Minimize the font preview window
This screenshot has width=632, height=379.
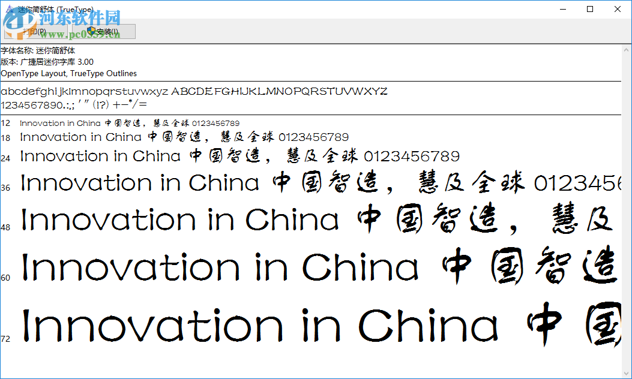pyautogui.click(x=563, y=9)
